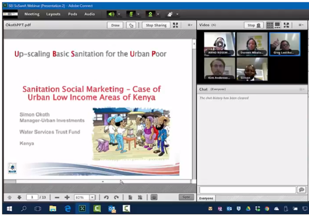This screenshot has width=309, height=216.
Task: Open Microsoft Edge from the taskbar
Action: tap(67, 209)
